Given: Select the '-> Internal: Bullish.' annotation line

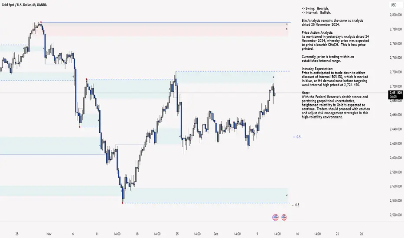Looking at the screenshot, I should [x=316, y=13].
